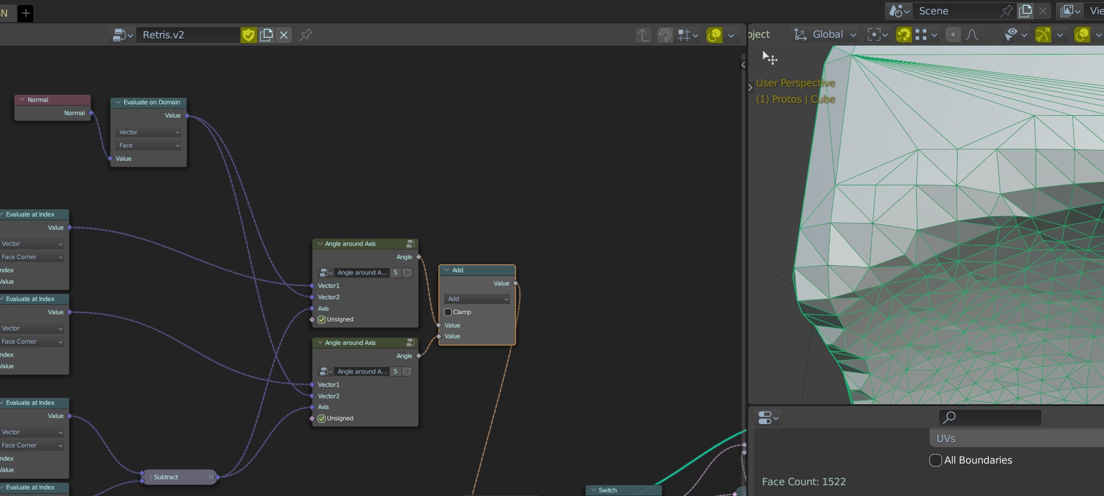Create new scene with duplicate icon

[1025, 11]
